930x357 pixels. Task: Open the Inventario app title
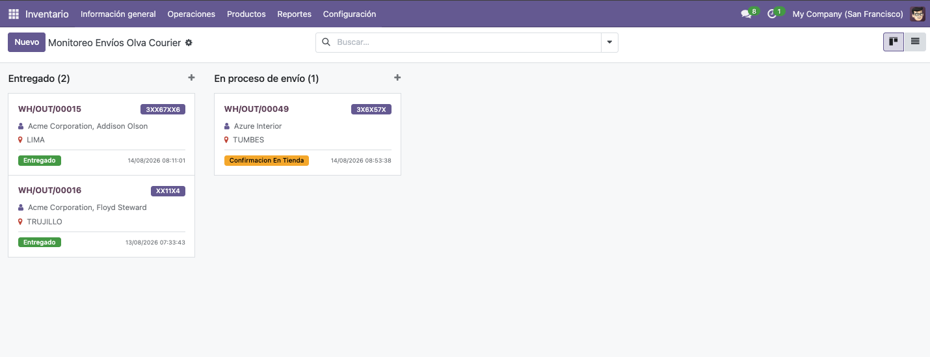(47, 14)
